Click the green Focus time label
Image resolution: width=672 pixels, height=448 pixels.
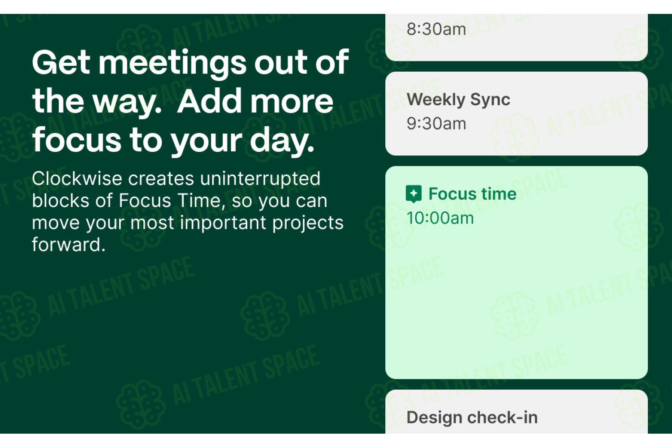coord(472,194)
